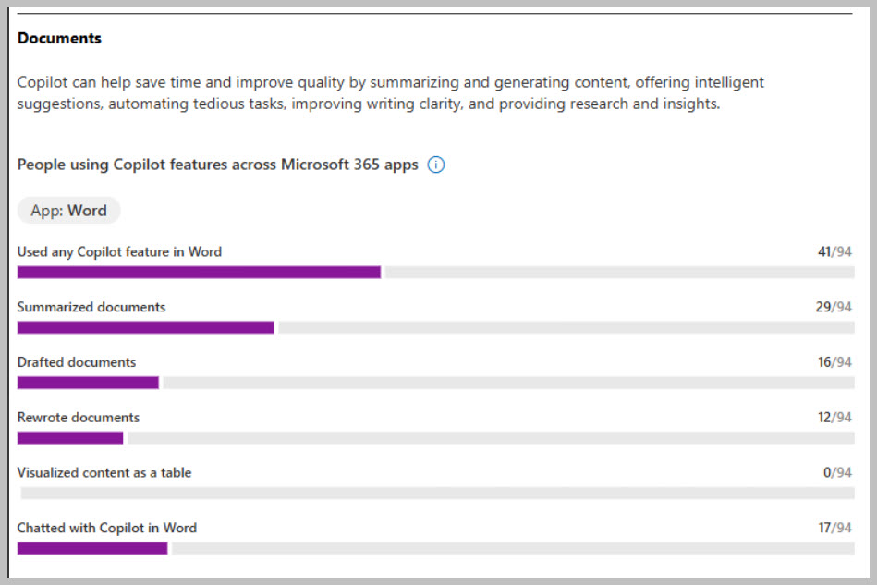Image resolution: width=877 pixels, height=585 pixels.
Task: Click the 0/94 count value
Action: [x=837, y=473]
